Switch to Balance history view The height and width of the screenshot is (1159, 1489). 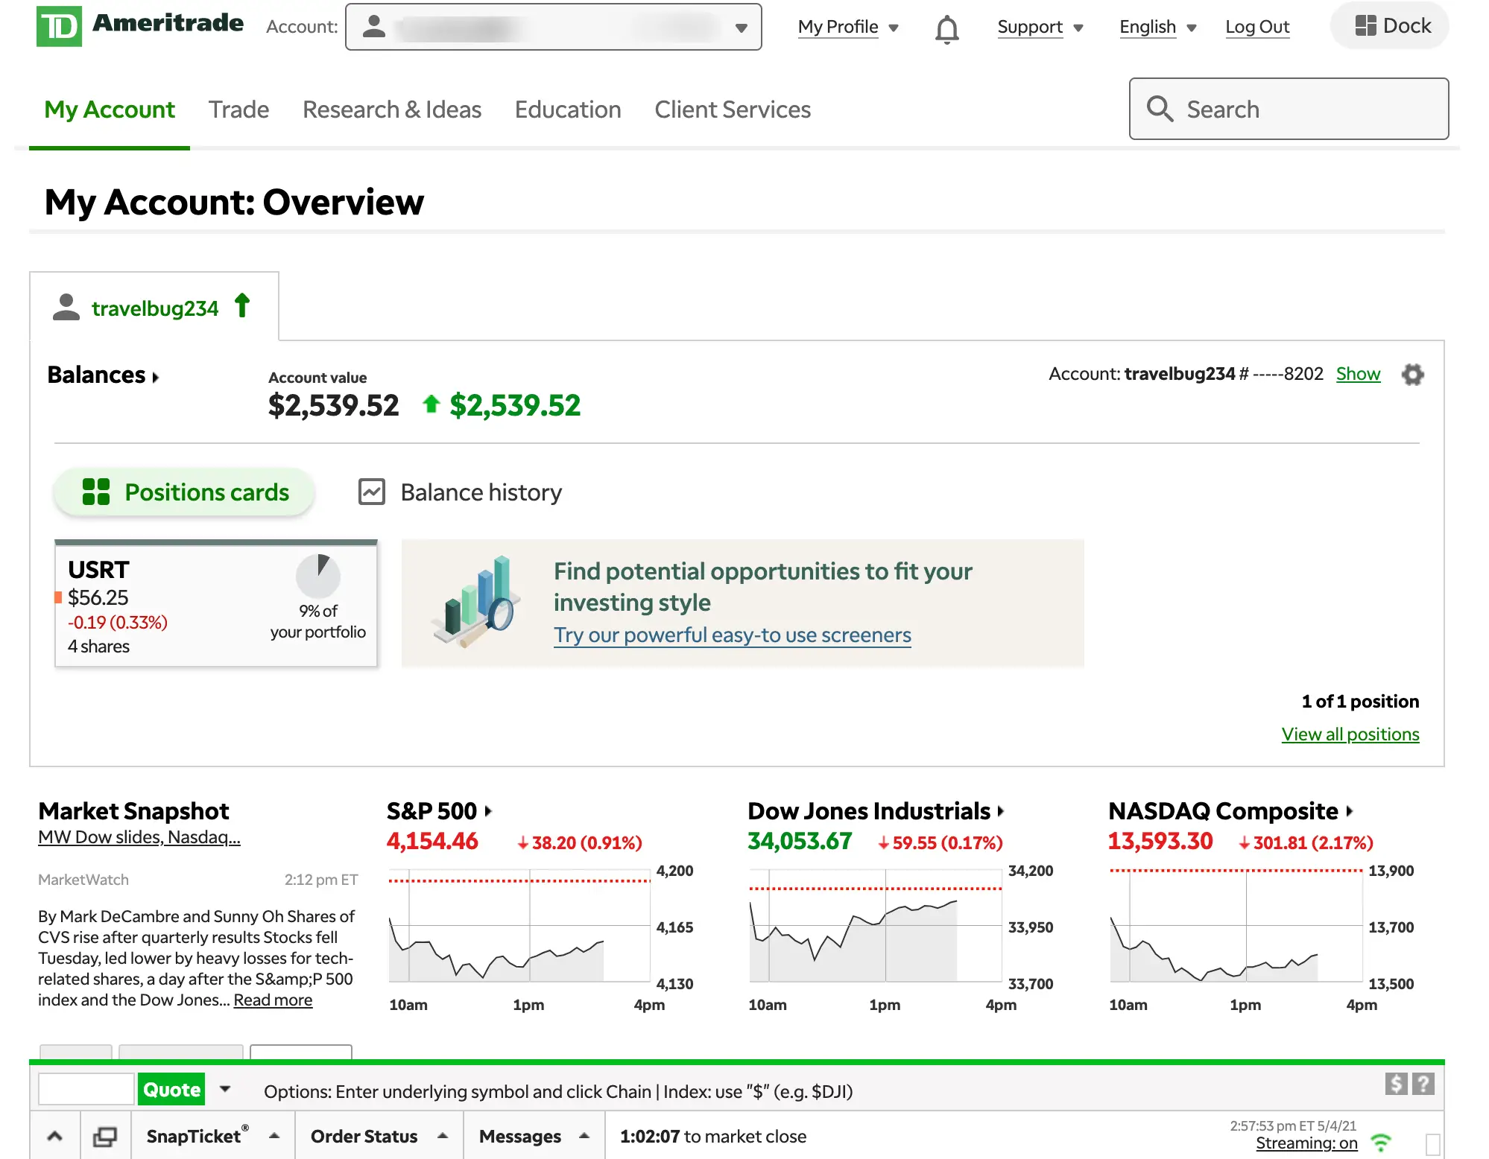[x=460, y=492]
